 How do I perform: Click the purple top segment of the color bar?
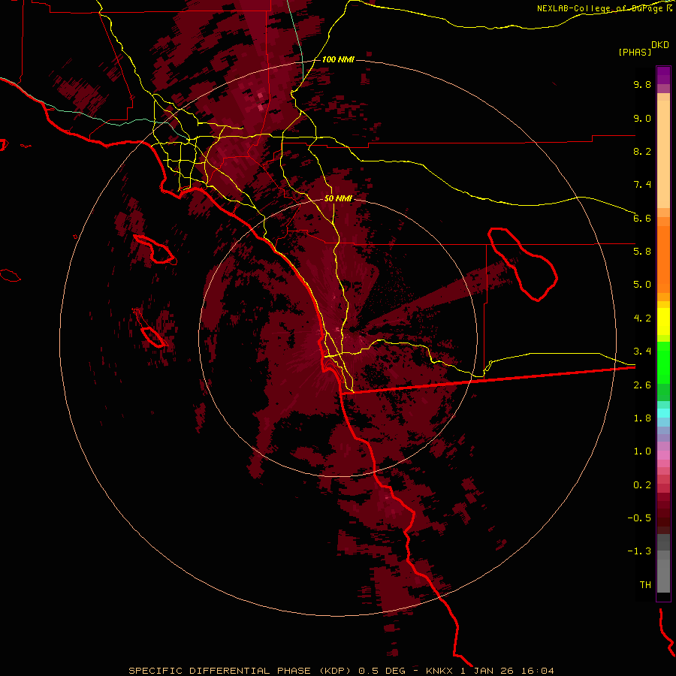click(x=663, y=75)
